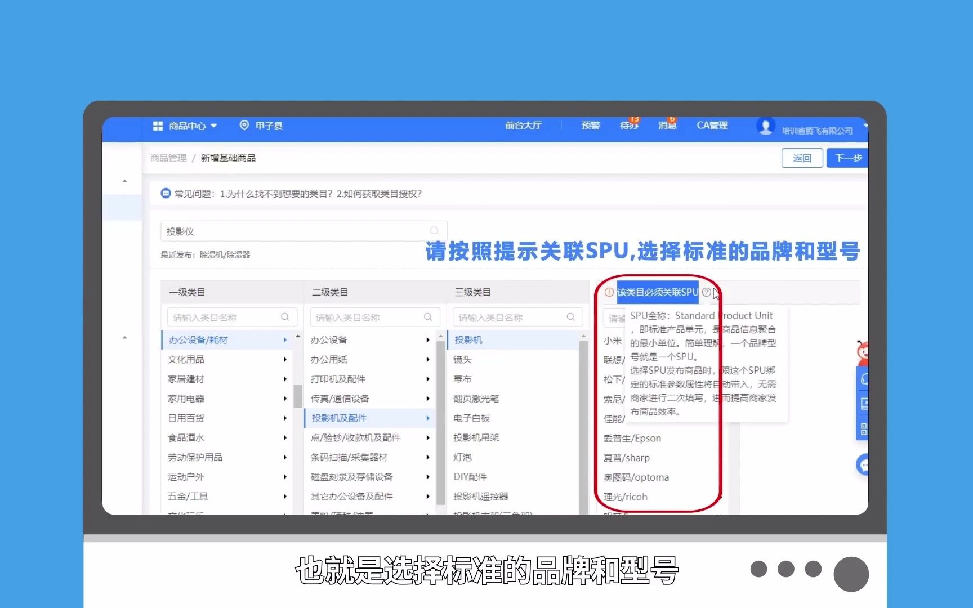Open question 1.为什么找不到想要的类目
The image size is (973, 608).
[276, 194]
